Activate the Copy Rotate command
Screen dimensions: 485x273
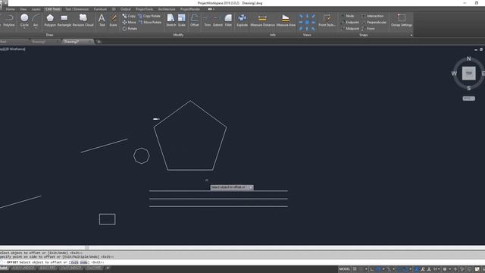[149, 16]
